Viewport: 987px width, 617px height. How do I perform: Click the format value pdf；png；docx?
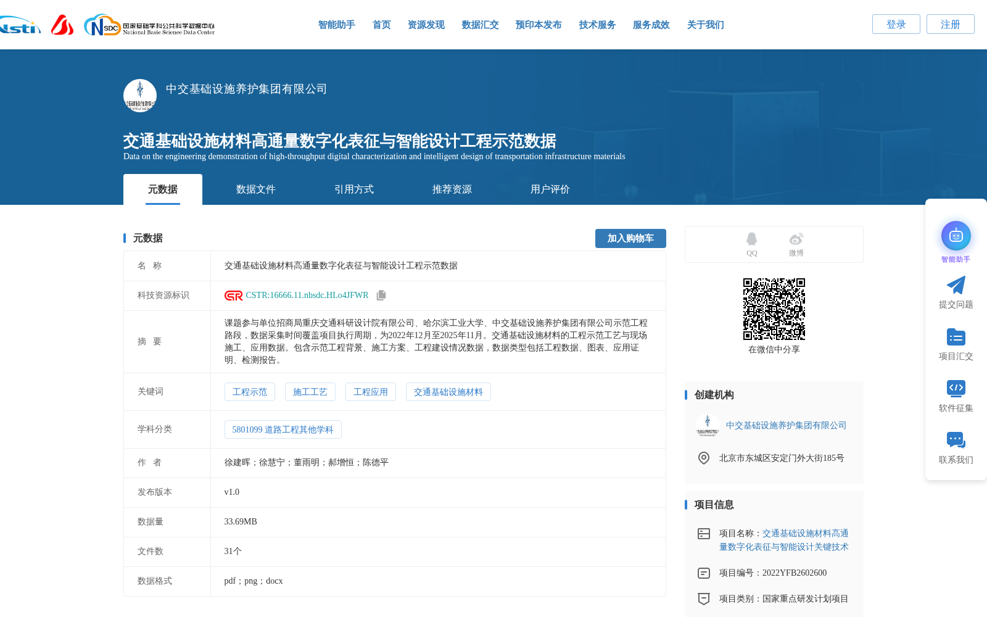[x=254, y=581]
